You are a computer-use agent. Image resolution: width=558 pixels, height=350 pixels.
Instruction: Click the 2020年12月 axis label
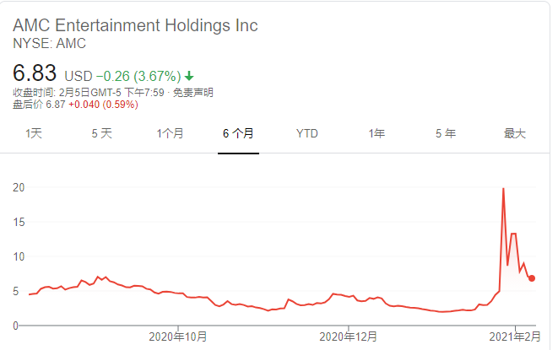[349, 336]
